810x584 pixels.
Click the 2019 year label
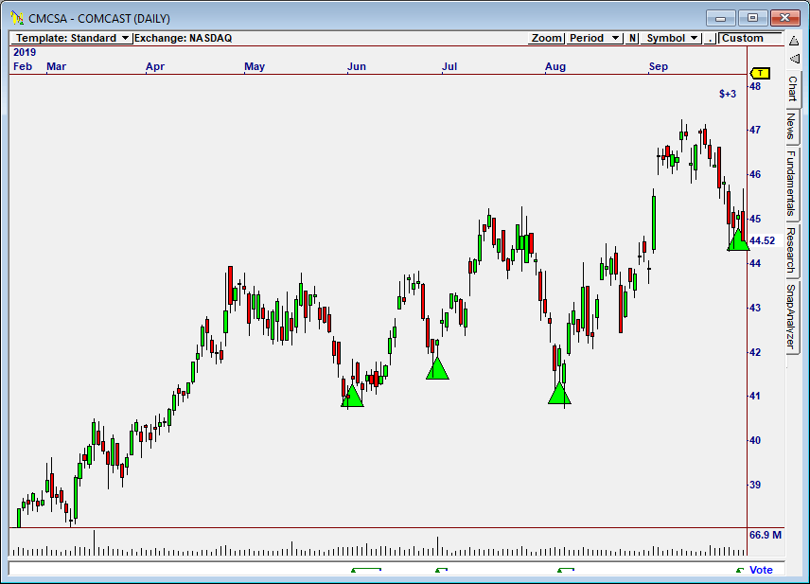[25, 52]
